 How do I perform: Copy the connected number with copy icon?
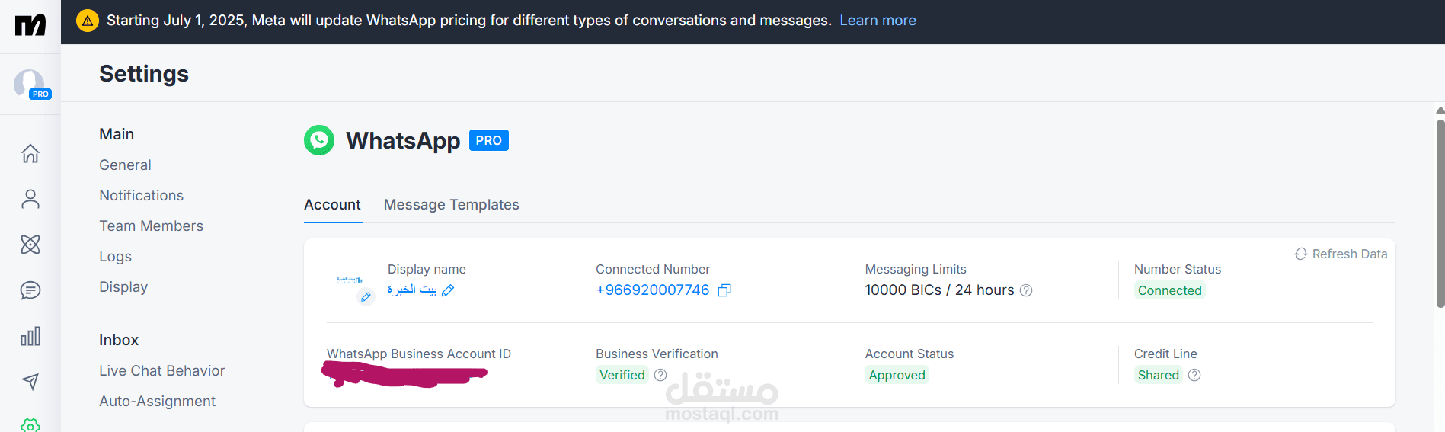click(724, 290)
